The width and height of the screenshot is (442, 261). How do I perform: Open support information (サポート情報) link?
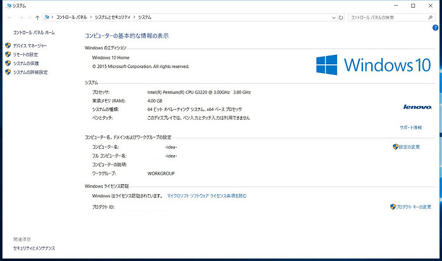410,127
